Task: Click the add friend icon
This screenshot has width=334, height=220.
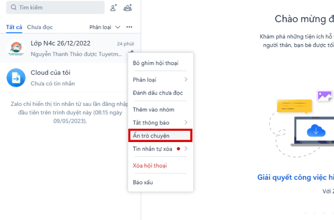Action: pos(113,8)
